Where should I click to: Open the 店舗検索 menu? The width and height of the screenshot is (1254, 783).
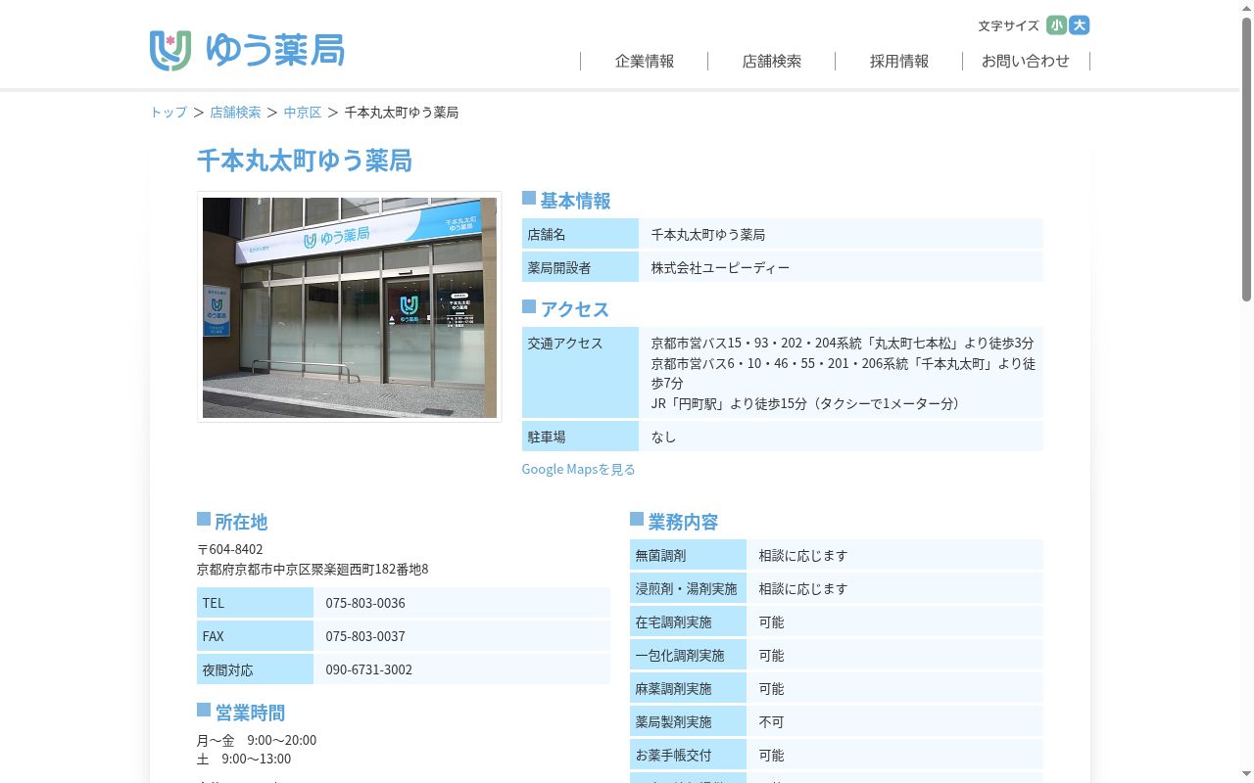[x=772, y=61]
